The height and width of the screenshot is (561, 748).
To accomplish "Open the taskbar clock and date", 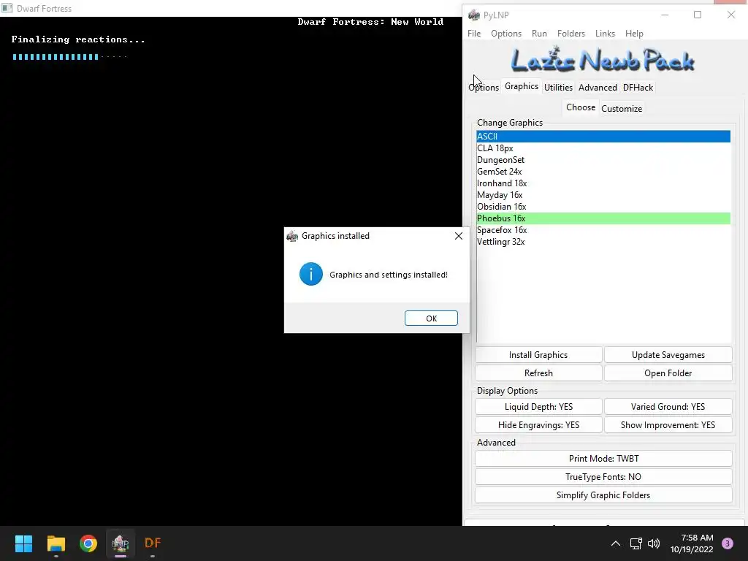I will click(x=692, y=543).
